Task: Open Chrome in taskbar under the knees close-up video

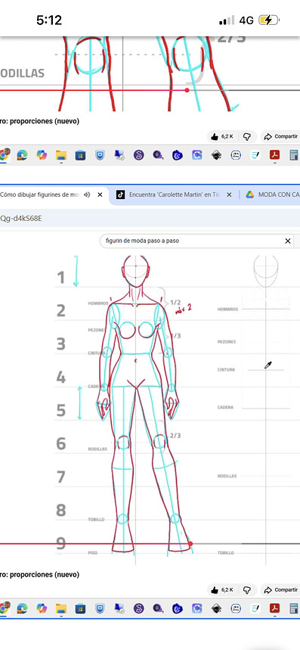Action: click(x=4, y=155)
